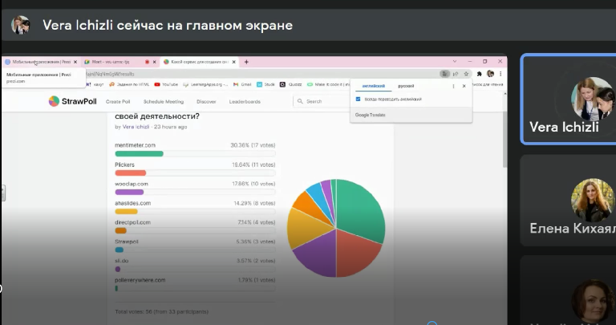The height and width of the screenshot is (325, 616).
Task: Open the browser extensions puzzle icon
Action: point(480,74)
